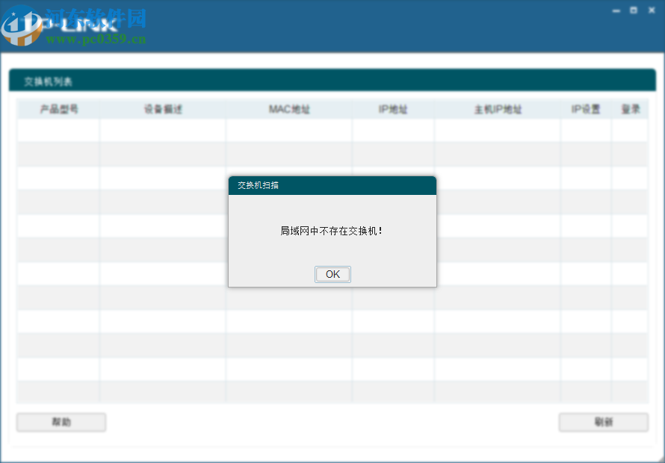Click the maximize button on title bar
This screenshot has width=665, height=463.
pos(634,10)
